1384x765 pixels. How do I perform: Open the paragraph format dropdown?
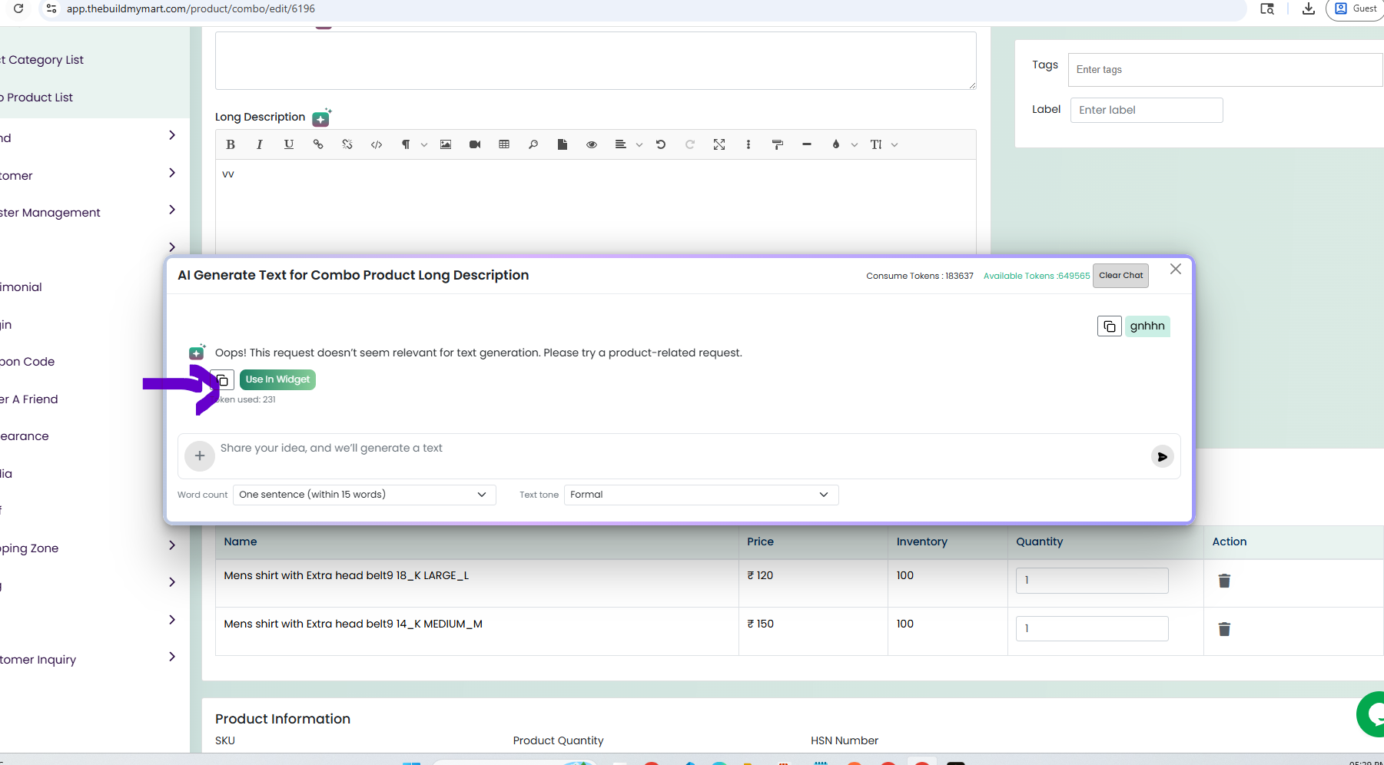pos(413,144)
